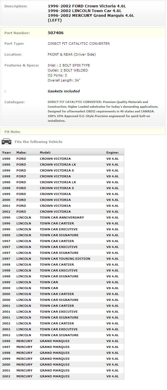Viewport: 167px width, 390px height.
Task: Click the 2002 Mercury Grand Marquis row
Action: 62,376
